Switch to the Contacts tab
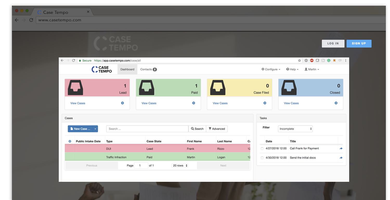The width and height of the screenshot is (390, 200). pos(146,69)
